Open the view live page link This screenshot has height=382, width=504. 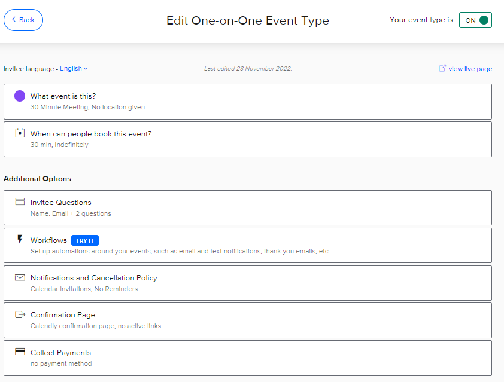coord(470,69)
